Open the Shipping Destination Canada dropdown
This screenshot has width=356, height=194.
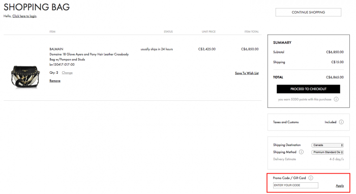click(328, 145)
